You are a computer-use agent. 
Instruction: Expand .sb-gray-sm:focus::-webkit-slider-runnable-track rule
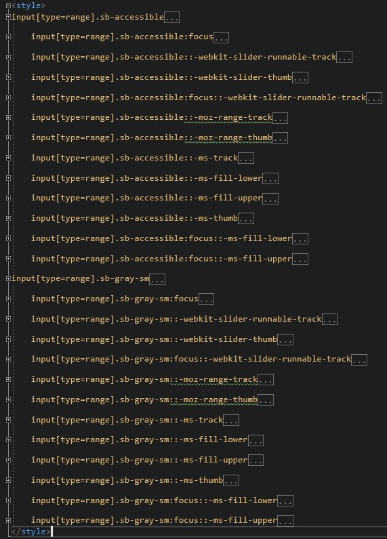[x=8, y=359]
